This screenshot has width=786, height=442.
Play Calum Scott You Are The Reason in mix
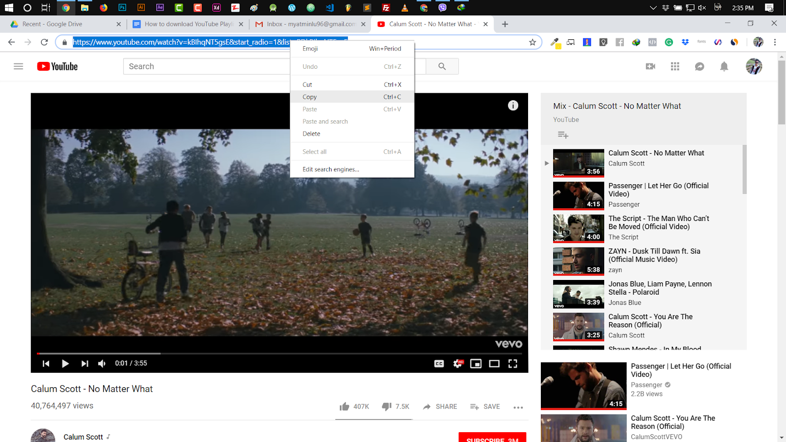tap(644, 326)
